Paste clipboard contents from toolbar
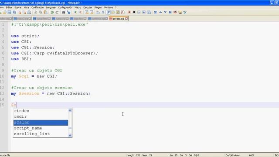The image size is (279, 157). (x=45, y=12)
